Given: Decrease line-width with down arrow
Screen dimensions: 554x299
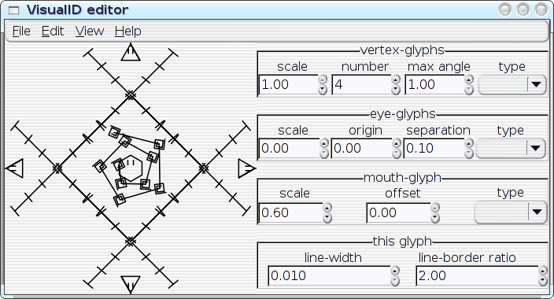Looking at the screenshot, I should [395, 282].
